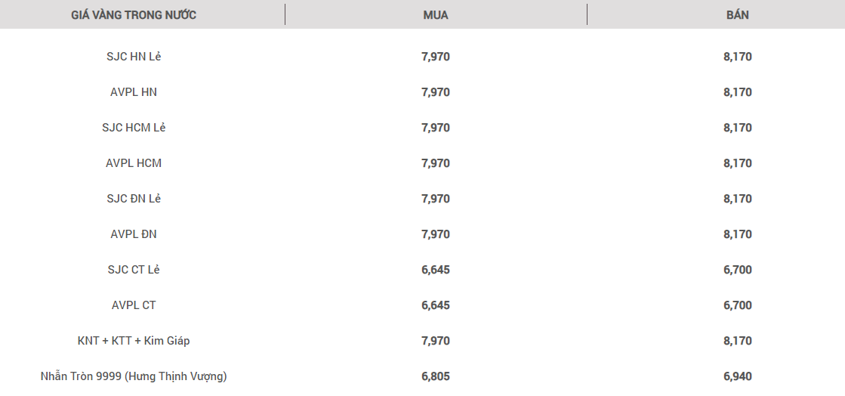Click the buy price for SJC HN Lẻ
The width and height of the screenshot is (845, 396).
coord(436,57)
